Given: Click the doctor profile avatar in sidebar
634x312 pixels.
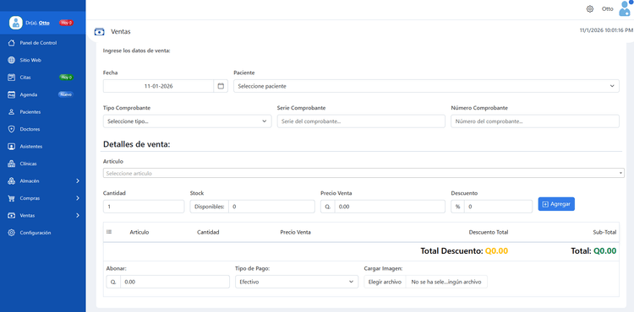Looking at the screenshot, I should [16, 23].
